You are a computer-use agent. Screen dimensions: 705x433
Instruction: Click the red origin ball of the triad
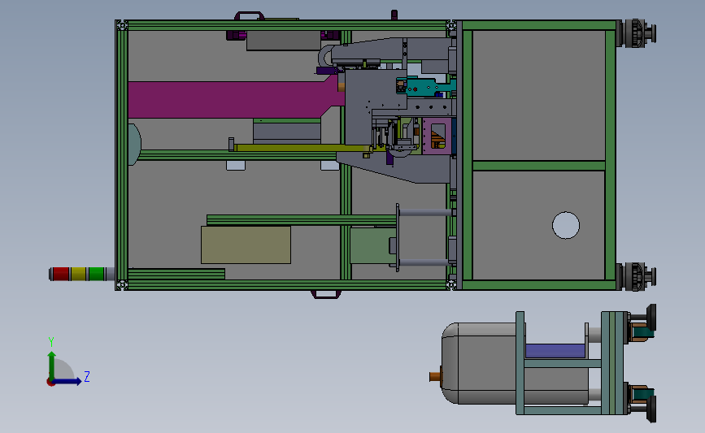coord(50,383)
